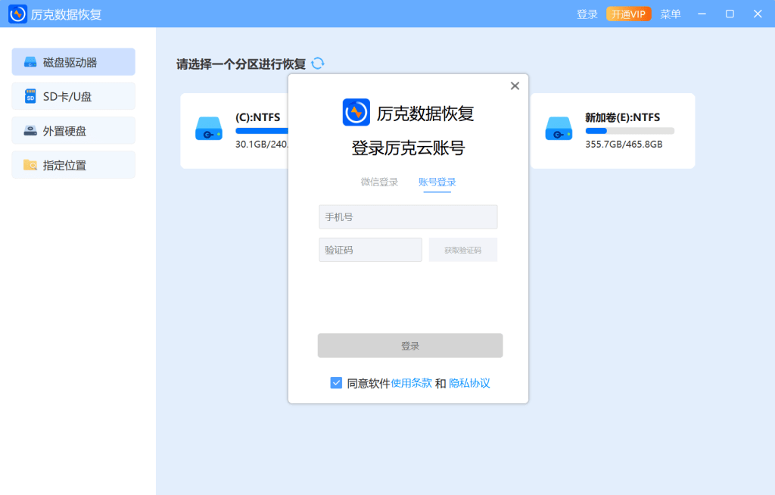
Task: Click the 新加卷(E:) drive icon
Action: [x=559, y=129]
